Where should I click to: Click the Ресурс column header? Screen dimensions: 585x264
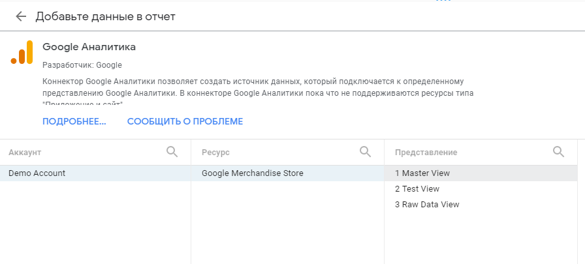(215, 153)
